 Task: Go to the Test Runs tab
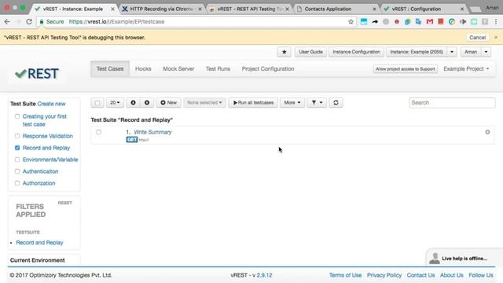pos(218,68)
